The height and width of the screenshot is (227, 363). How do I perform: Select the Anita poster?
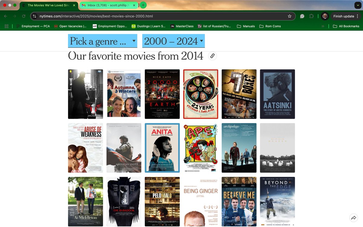tap(162, 148)
